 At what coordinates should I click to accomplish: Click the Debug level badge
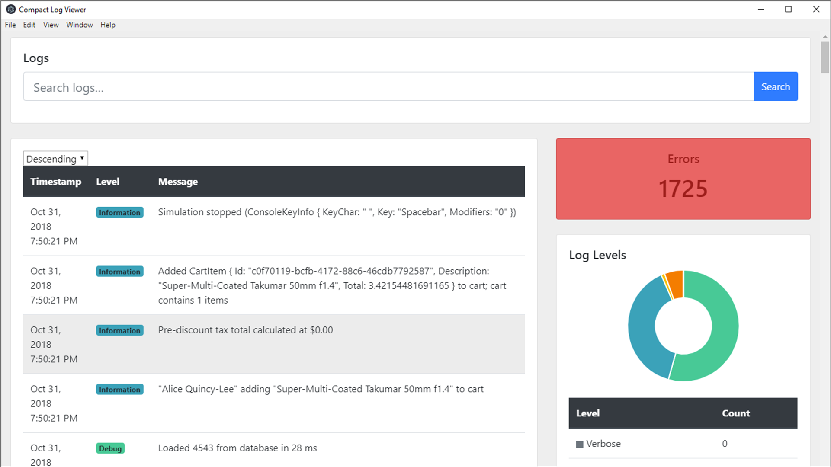110,448
